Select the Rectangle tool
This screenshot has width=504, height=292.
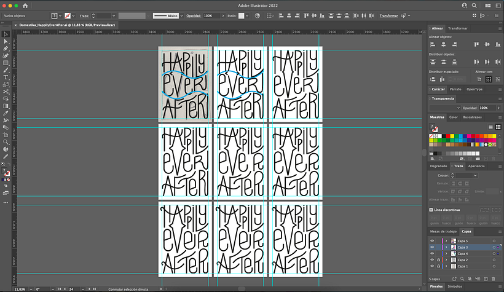coord(6,63)
